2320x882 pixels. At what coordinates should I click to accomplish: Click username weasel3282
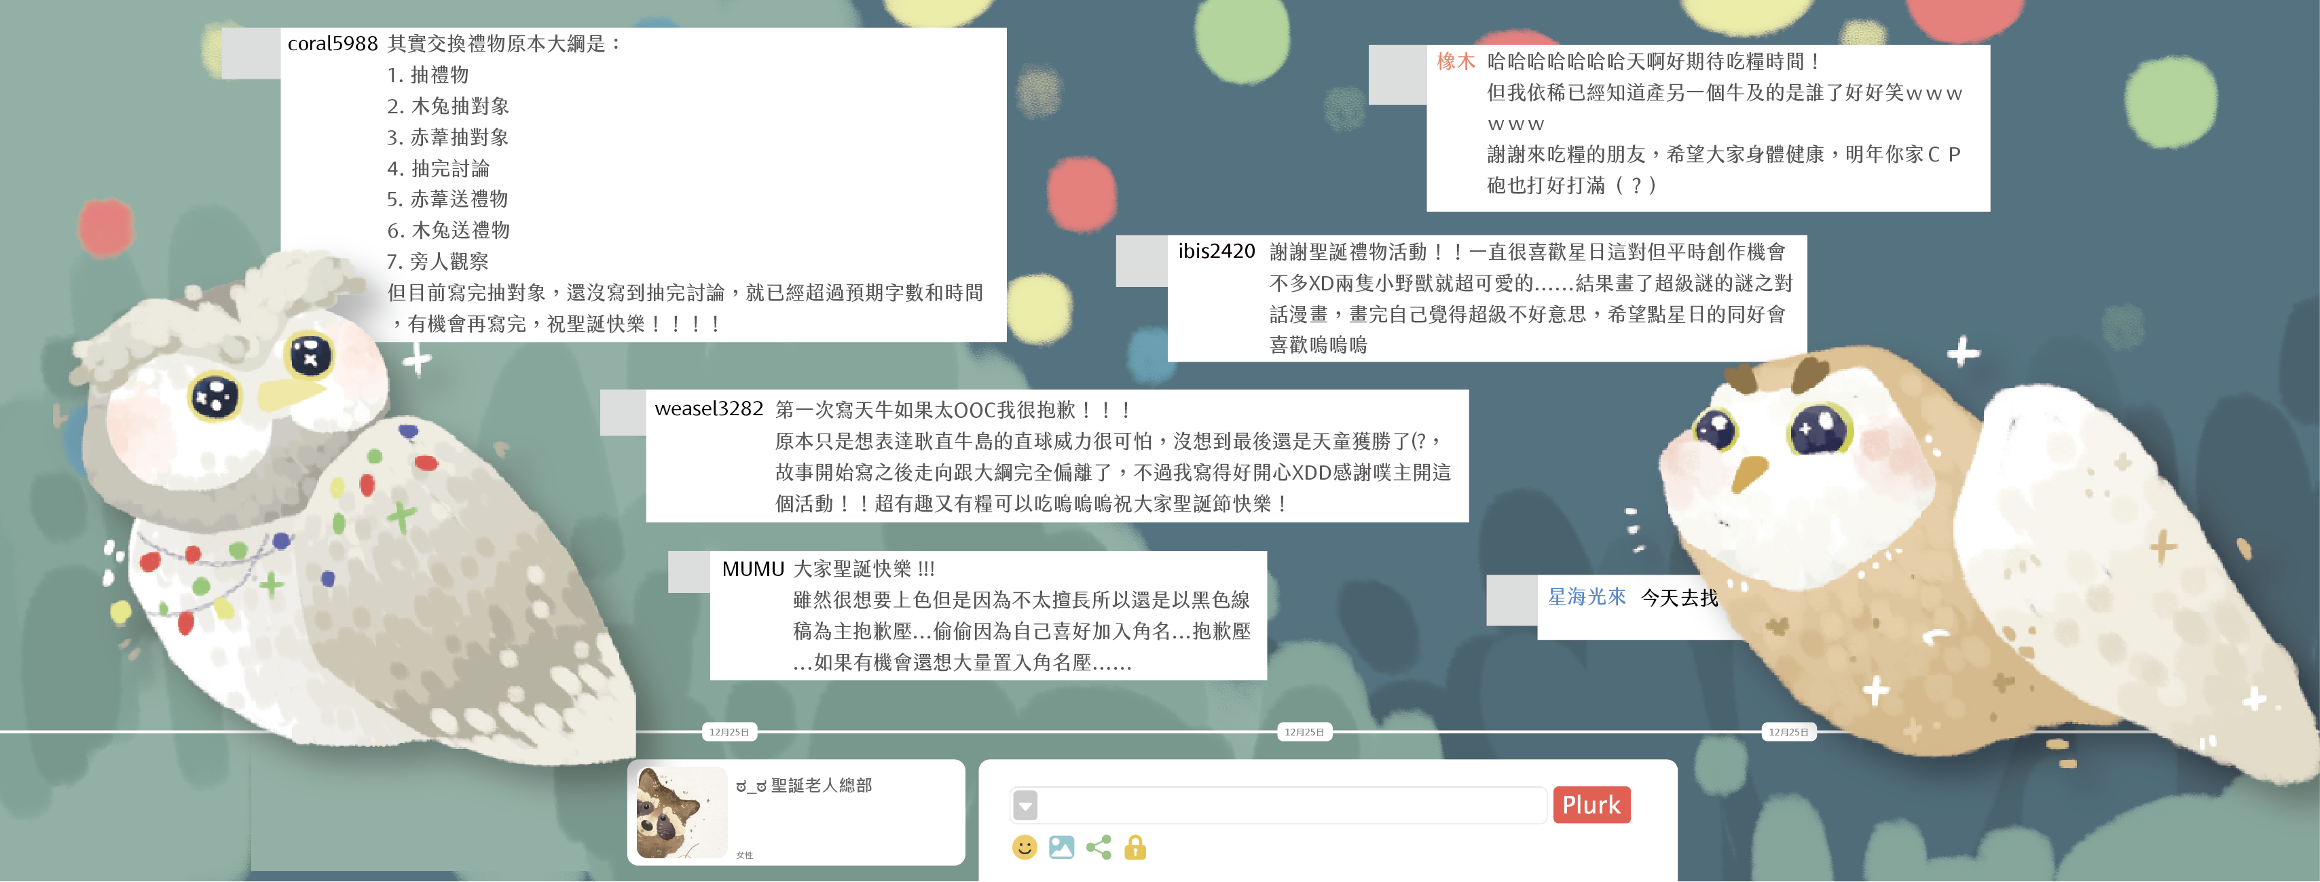click(709, 408)
